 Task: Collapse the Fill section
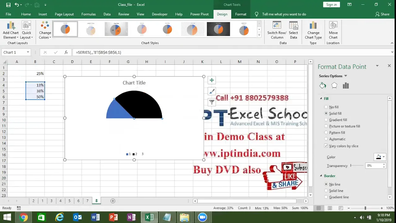[321, 98]
